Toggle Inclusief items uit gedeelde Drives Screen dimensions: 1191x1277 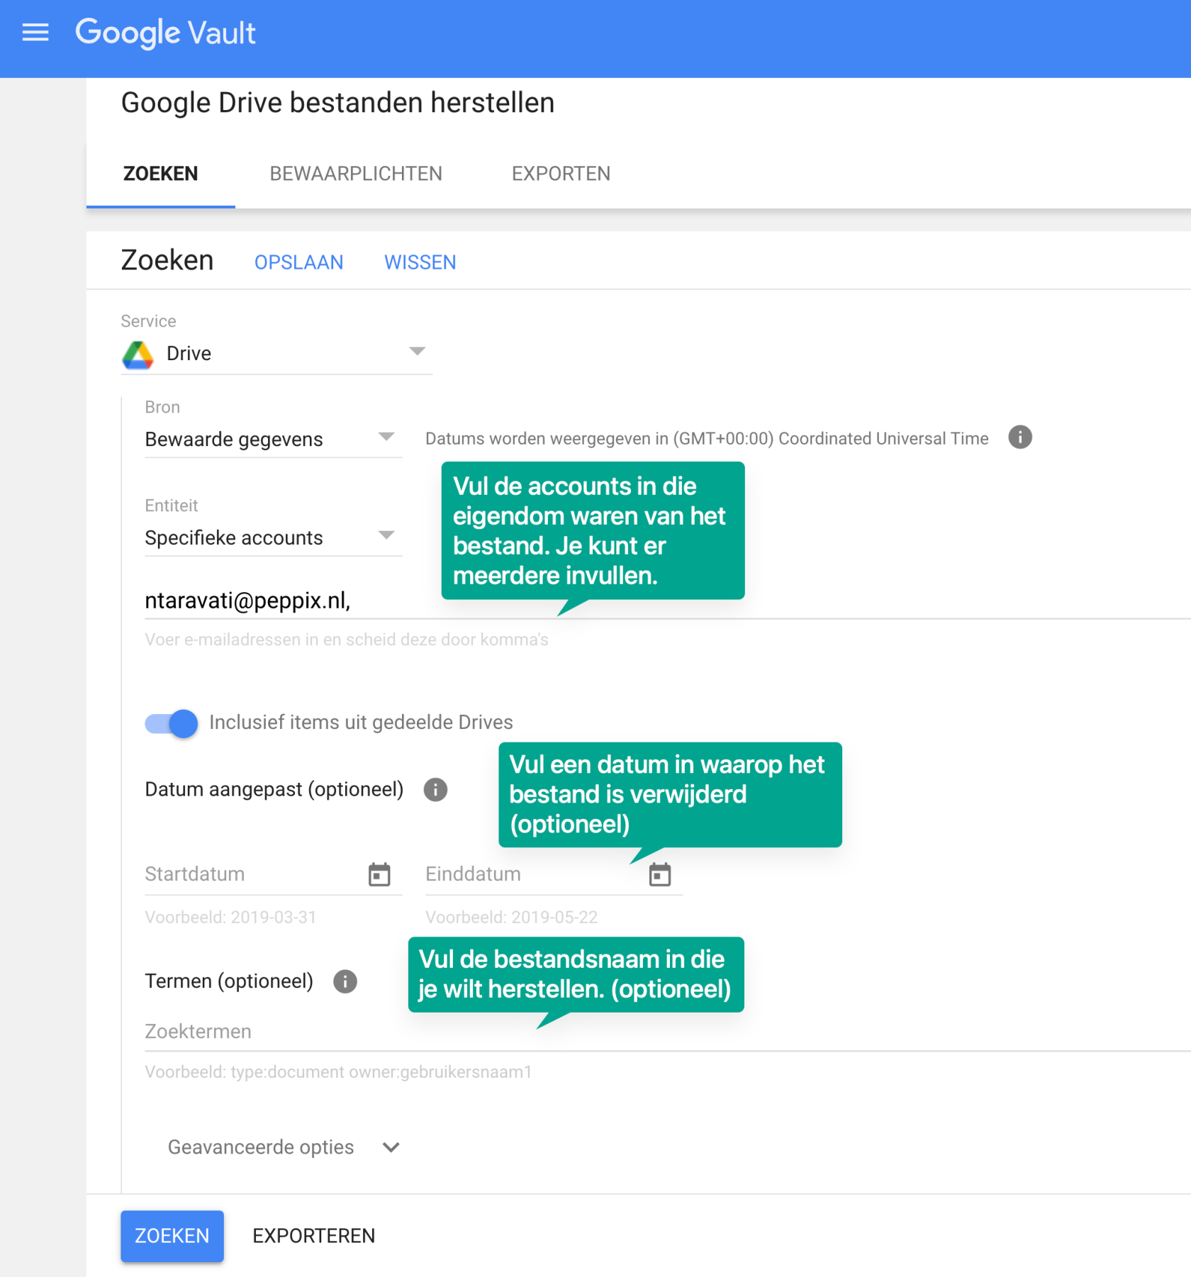click(x=172, y=723)
